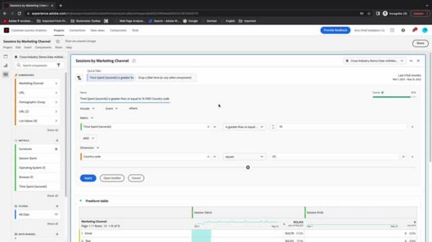
Task: Open the Event container dropdown
Action: pyautogui.click(x=112, y=108)
